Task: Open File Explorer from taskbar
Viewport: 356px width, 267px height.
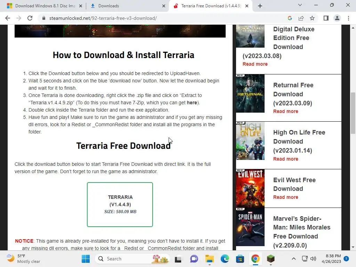Action: 210,259
